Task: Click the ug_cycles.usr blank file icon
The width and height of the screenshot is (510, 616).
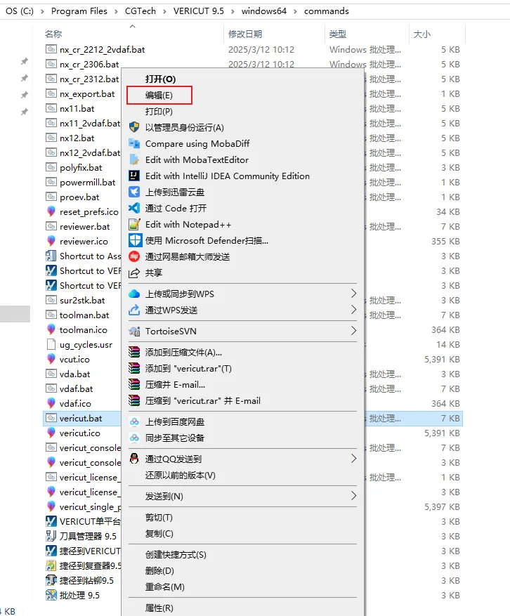Action: 51,345
